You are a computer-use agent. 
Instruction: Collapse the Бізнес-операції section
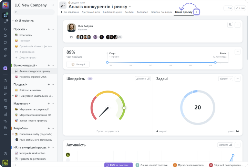pyautogui.click(x=36, y=65)
